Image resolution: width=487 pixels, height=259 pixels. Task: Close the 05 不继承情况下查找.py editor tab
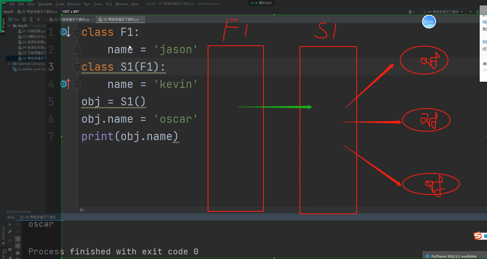tap(93, 19)
